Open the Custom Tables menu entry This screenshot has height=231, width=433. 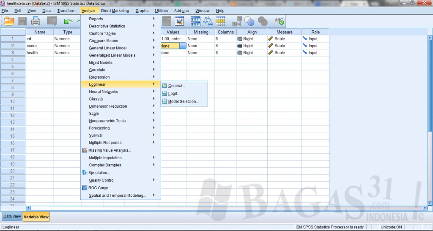(x=121, y=33)
